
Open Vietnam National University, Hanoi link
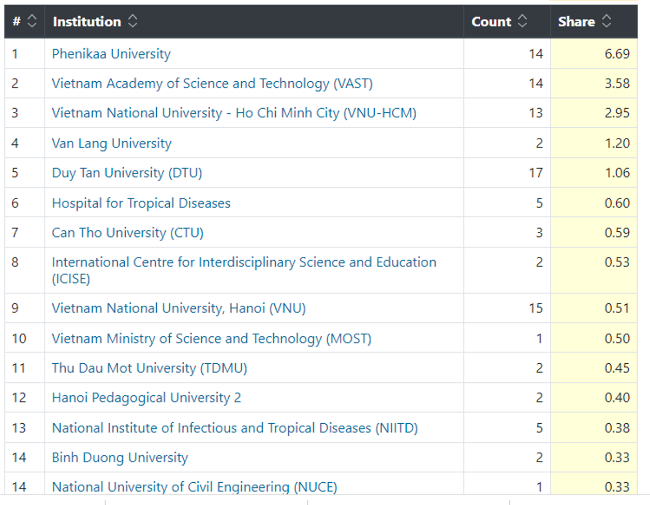[179, 308]
